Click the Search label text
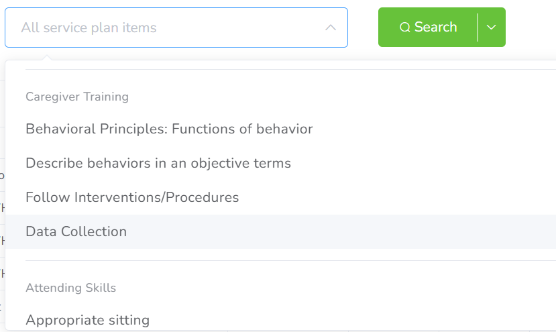The width and height of the screenshot is (556, 332). (435, 27)
